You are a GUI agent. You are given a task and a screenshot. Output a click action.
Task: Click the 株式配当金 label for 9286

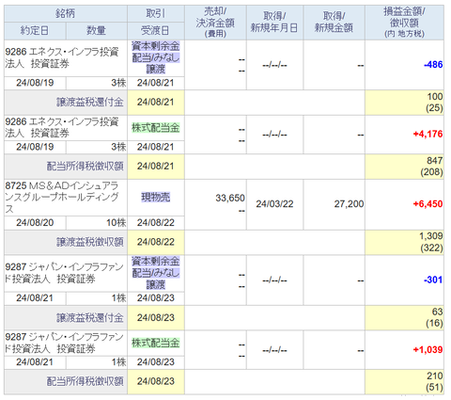156,128
